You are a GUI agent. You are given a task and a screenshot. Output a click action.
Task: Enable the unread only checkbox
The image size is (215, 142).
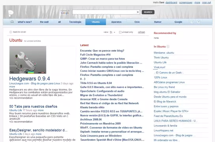[x=120, y=32]
